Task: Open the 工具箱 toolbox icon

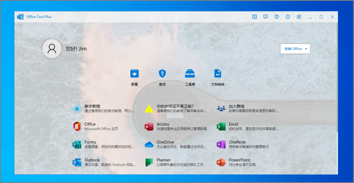Action: pos(190,73)
